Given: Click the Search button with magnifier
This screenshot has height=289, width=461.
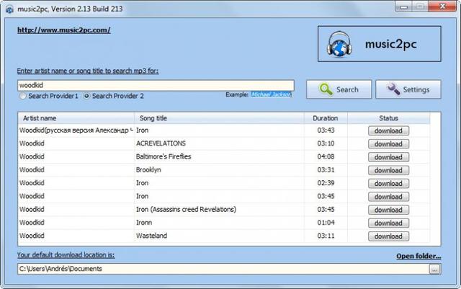Looking at the screenshot, I should click(x=339, y=89).
